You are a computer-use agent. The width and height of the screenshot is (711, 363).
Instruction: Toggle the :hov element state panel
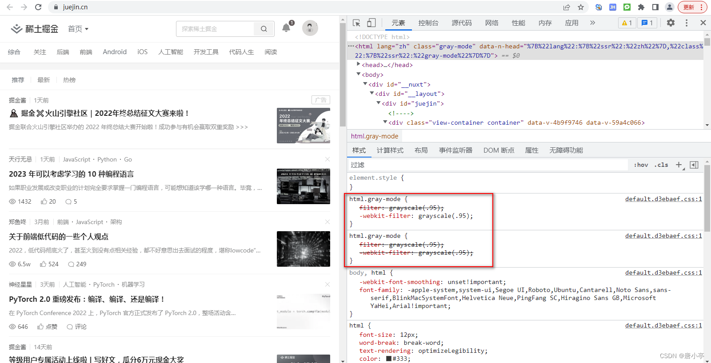[x=641, y=165]
